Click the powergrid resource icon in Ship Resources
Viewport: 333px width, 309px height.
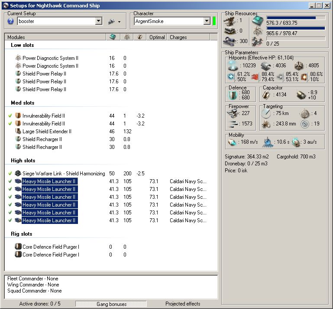(257, 31)
